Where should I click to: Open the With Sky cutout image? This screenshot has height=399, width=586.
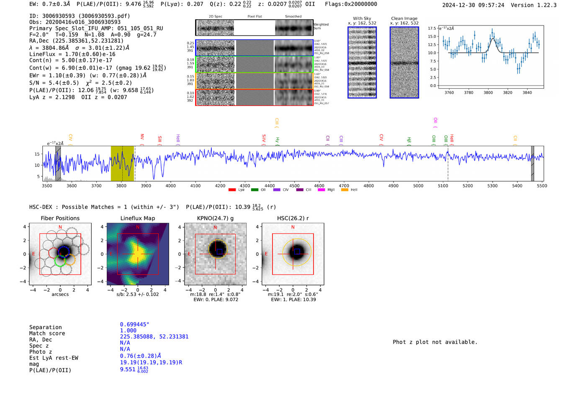click(362, 62)
